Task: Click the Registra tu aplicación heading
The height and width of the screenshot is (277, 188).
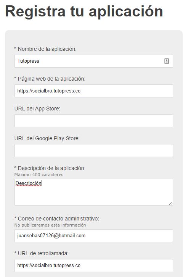Action: (84, 12)
